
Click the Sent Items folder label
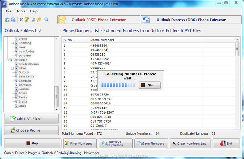(x=26, y=77)
